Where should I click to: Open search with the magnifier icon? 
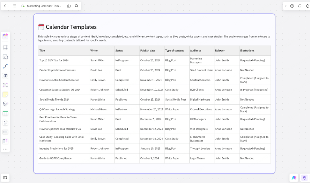pyautogui.click(x=76, y=6)
